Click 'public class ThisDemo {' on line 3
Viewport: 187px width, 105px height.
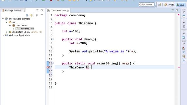tap(75, 23)
